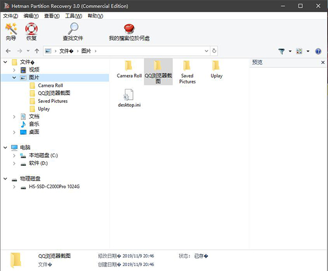Select 图片 in the folder tree
The height and width of the screenshot is (271, 328).
coord(34,78)
